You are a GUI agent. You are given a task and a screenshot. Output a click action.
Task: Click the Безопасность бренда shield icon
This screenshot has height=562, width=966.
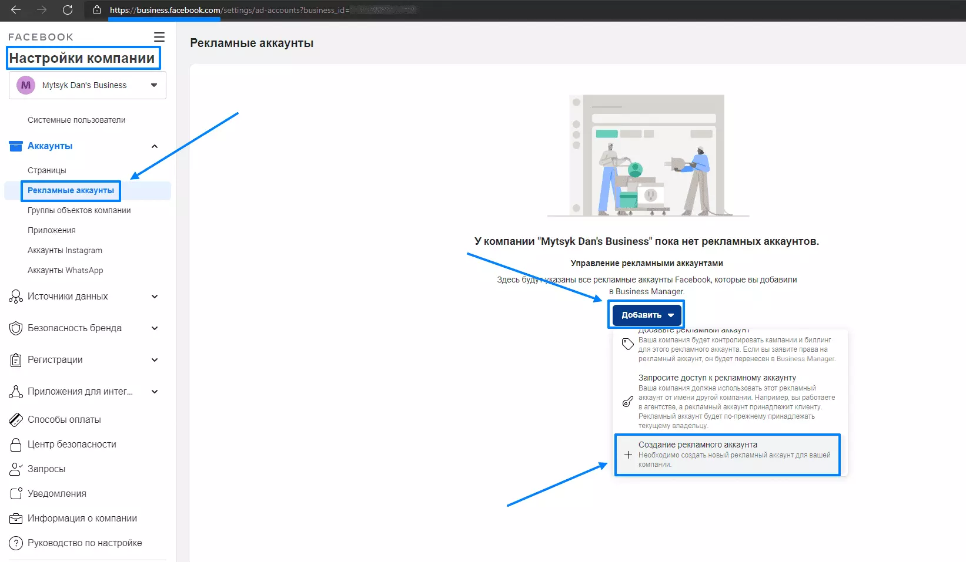point(16,328)
